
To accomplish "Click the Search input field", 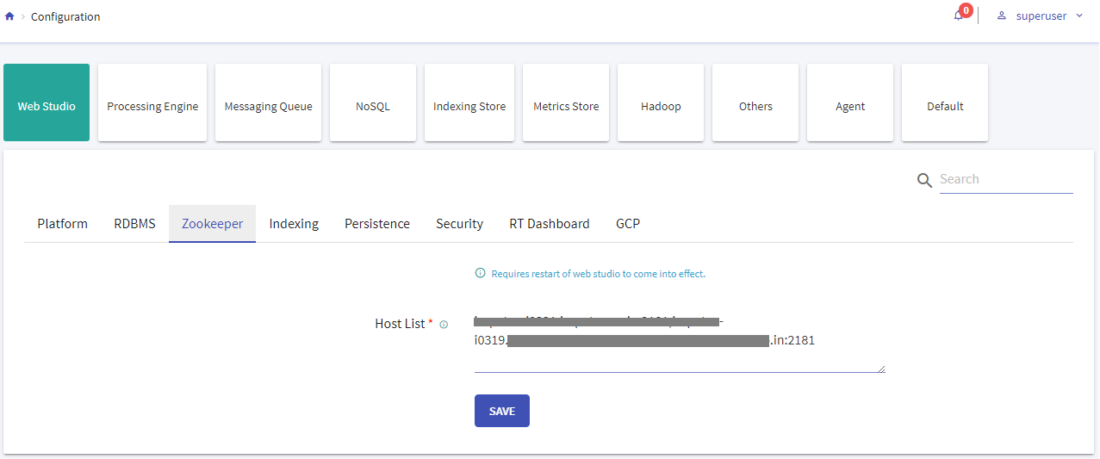I will 1005,179.
